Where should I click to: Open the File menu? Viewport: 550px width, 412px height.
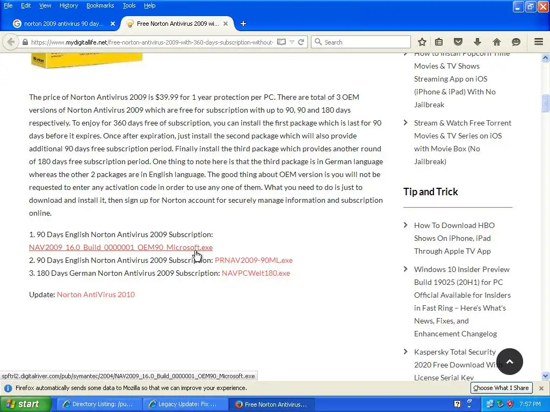coord(8,5)
